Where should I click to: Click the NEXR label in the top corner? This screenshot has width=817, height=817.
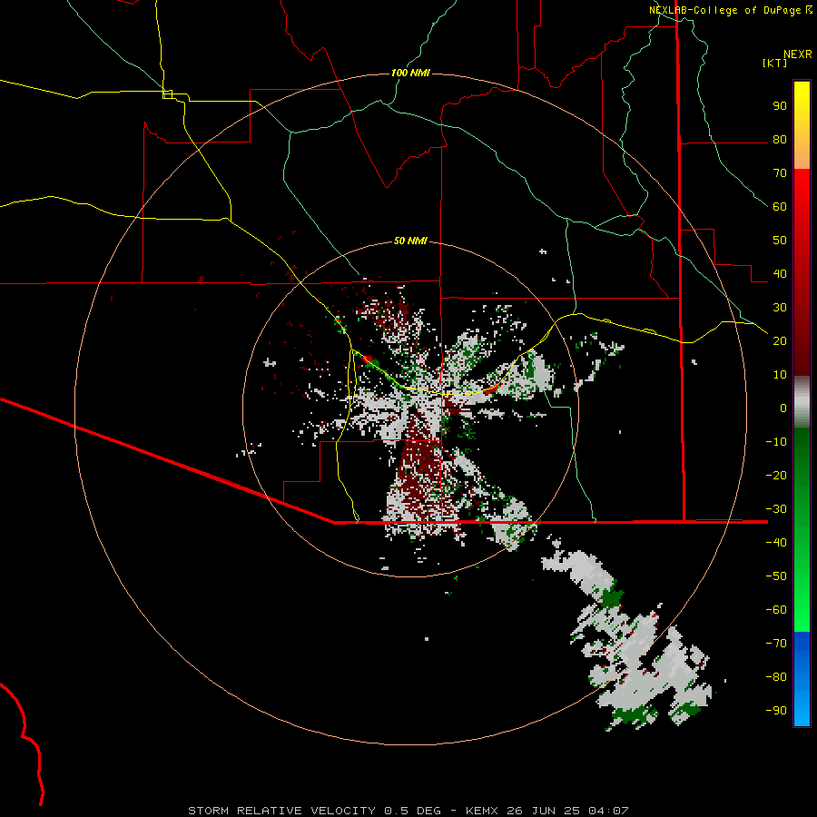click(798, 54)
